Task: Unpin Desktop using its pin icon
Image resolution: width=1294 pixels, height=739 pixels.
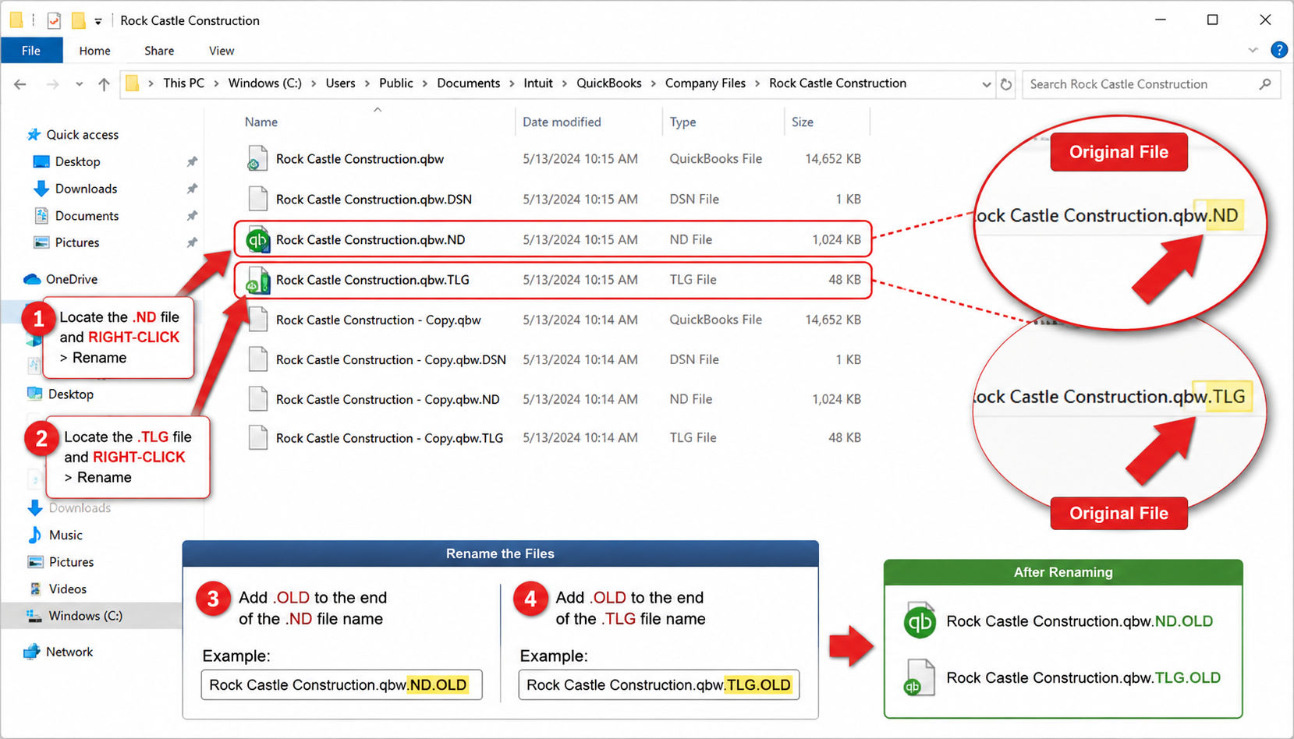Action: point(192,162)
